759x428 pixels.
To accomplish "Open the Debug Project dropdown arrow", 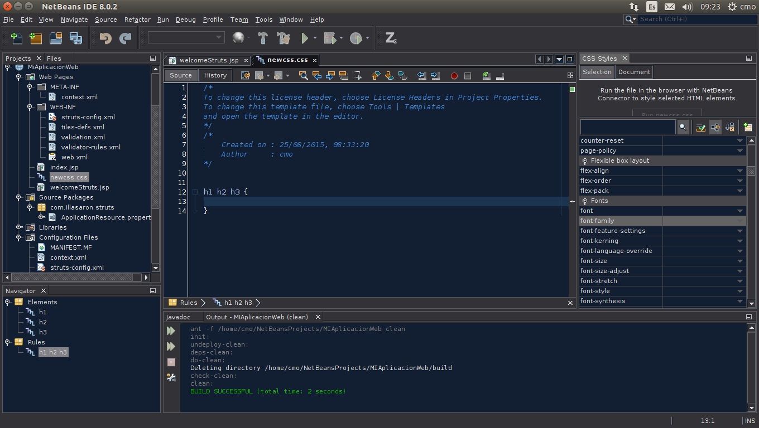I will pos(341,38).
